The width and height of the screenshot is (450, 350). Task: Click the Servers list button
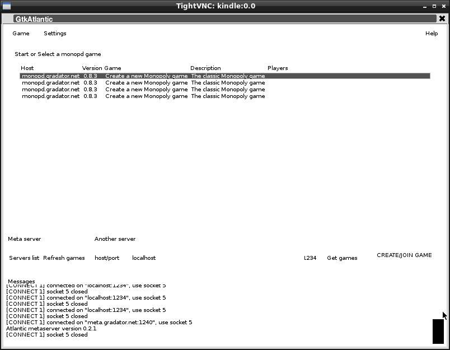24,258
